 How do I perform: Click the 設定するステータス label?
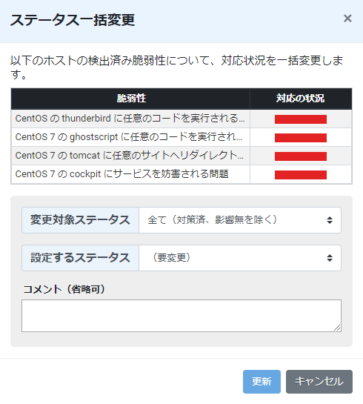(x=80, y=258)
